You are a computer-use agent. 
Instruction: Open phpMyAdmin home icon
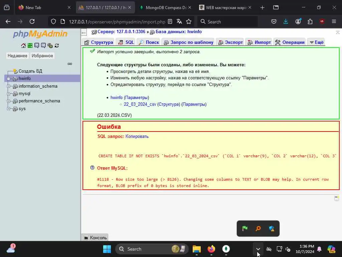pos(23,46)
